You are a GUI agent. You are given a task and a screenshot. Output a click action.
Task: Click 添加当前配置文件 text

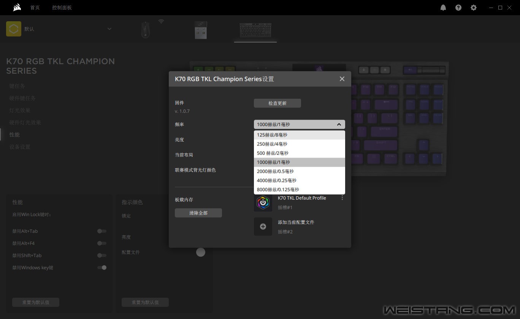coord(296,223)
